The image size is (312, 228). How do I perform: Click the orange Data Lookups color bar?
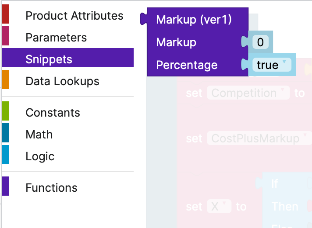(x=5, y=81)
